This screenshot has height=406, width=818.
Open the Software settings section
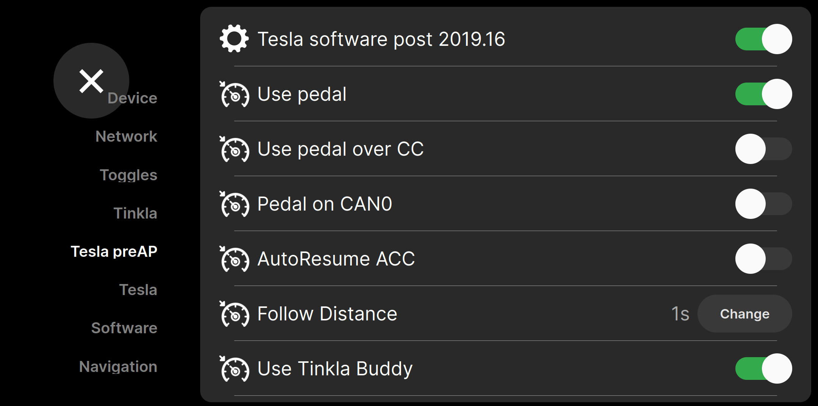pyautogui.click(x=124, y=328)
